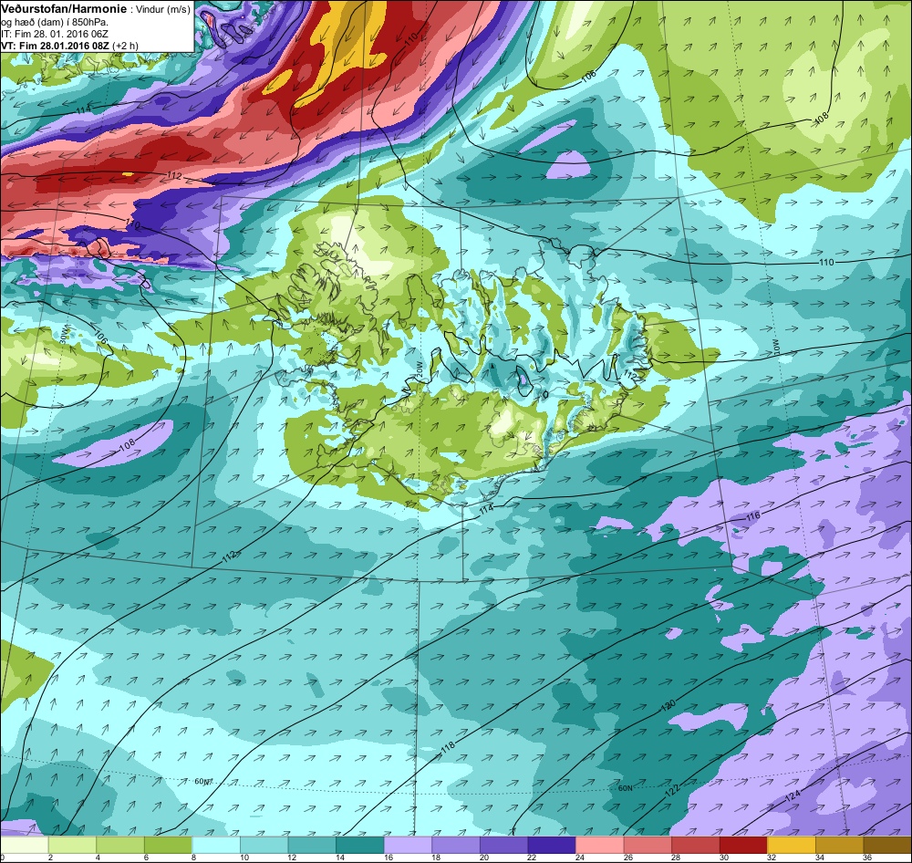Click the 60N latitude label on the left

click(202, 782)
